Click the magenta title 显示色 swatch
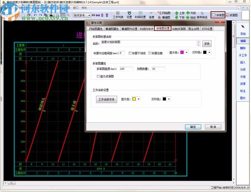The image size is (251, 192). pos(182,53)
